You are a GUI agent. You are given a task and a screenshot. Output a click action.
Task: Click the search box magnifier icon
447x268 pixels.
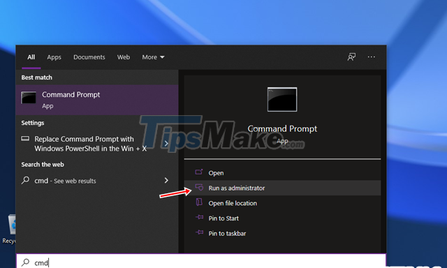coord(25,262)
